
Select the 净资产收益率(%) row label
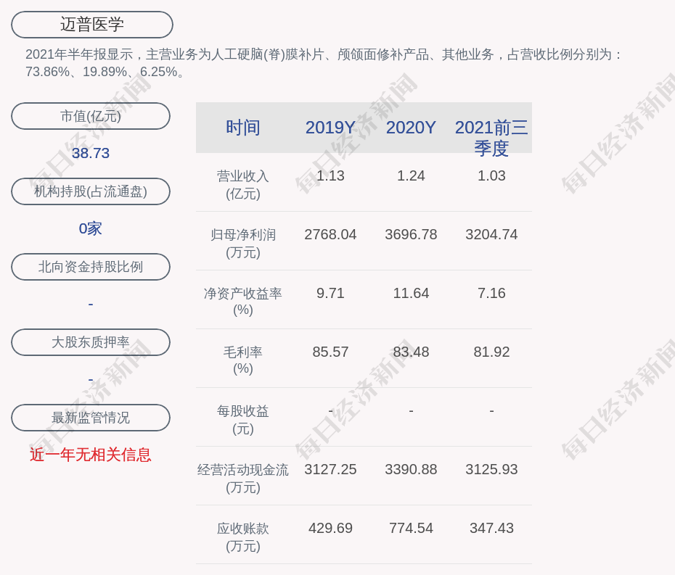(243, 302)
